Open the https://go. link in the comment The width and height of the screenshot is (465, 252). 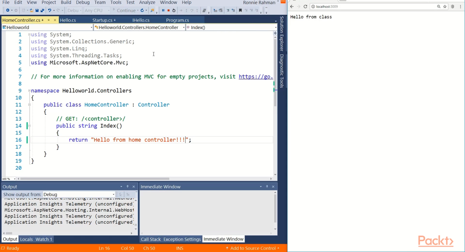[x=256, y=77]
